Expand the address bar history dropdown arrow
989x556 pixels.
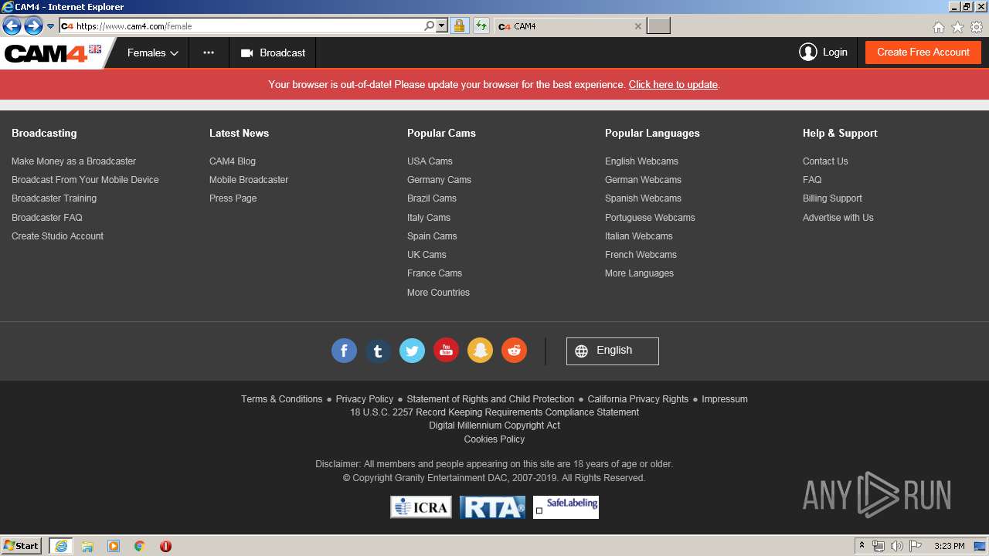(x=442, y=26)
